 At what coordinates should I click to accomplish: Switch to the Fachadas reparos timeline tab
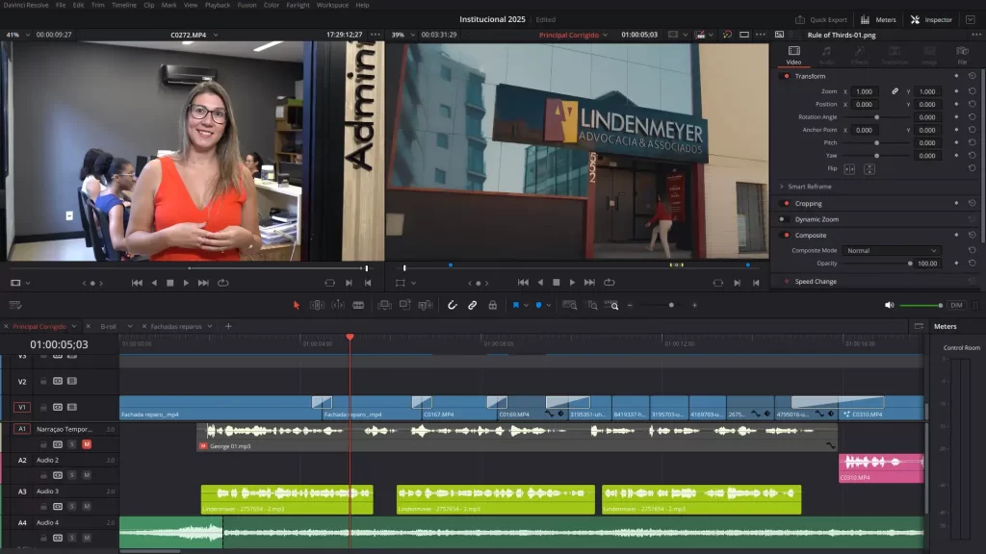coord(176,327)
